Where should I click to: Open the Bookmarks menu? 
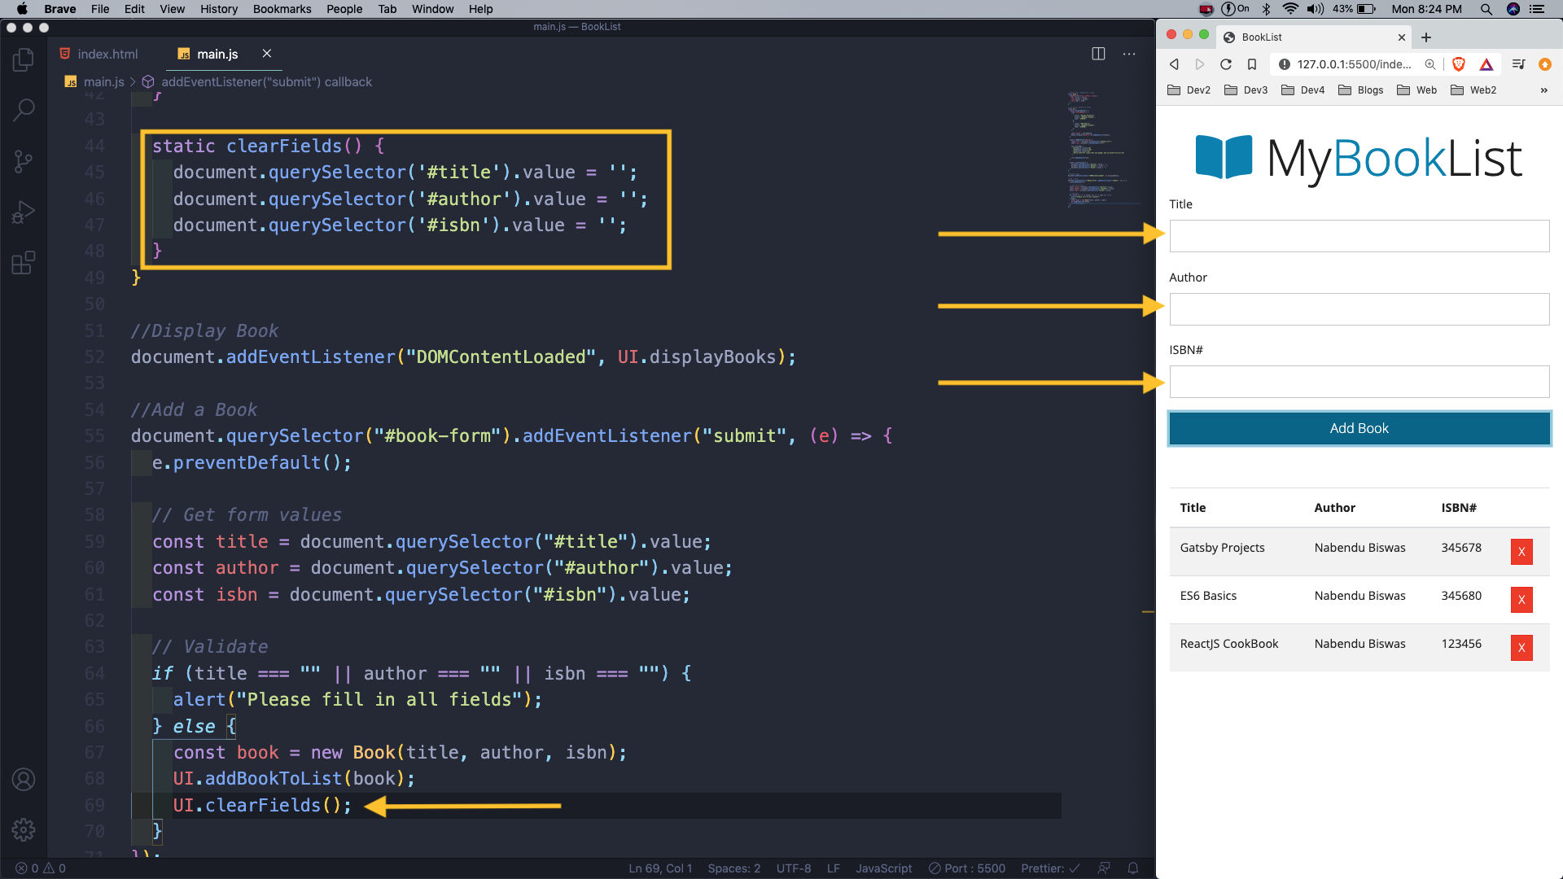(282, 9)
